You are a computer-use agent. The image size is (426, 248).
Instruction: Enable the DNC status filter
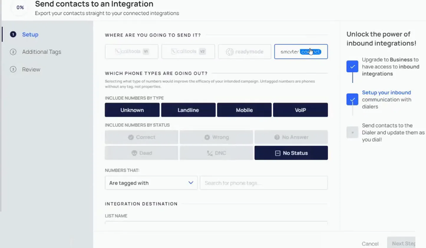coord(216,153)
